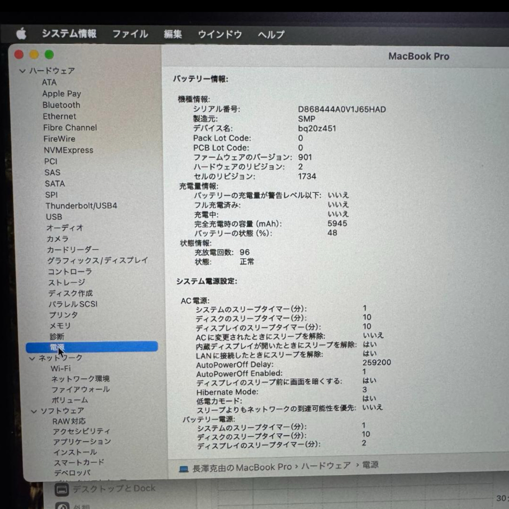Select ストレージ in the sidebar
The width and height of the screenshot is (509, 509).
[x=66, y=282]
